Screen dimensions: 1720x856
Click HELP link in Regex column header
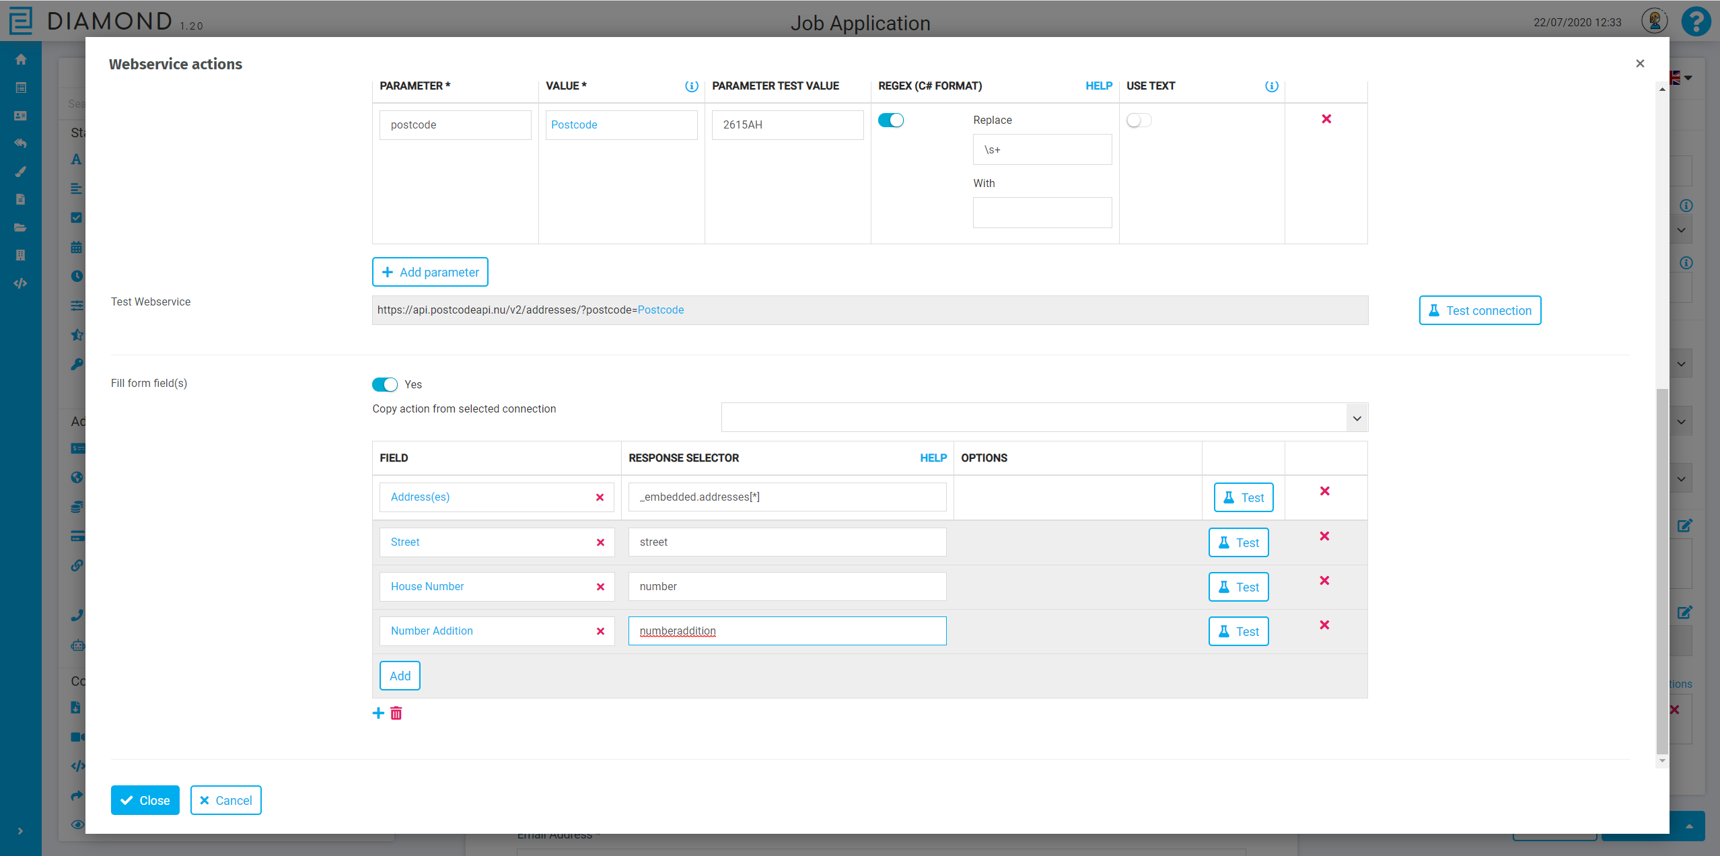1098,86
